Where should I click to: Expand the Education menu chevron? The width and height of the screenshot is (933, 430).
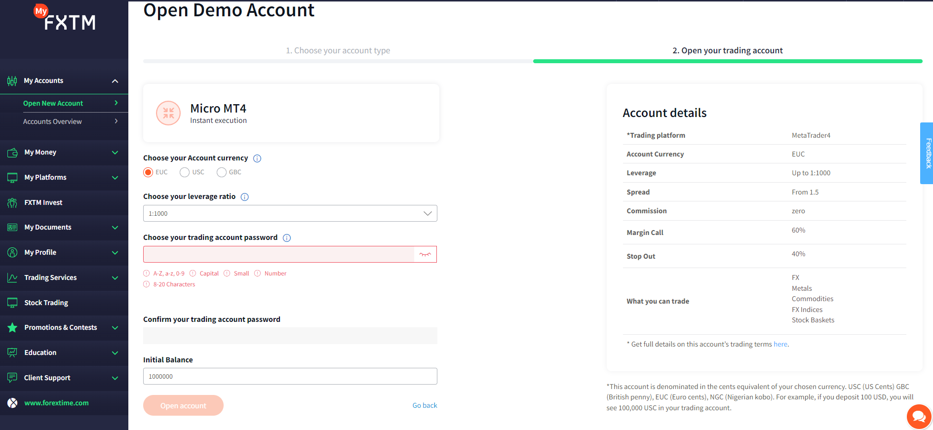coord(115,353)
